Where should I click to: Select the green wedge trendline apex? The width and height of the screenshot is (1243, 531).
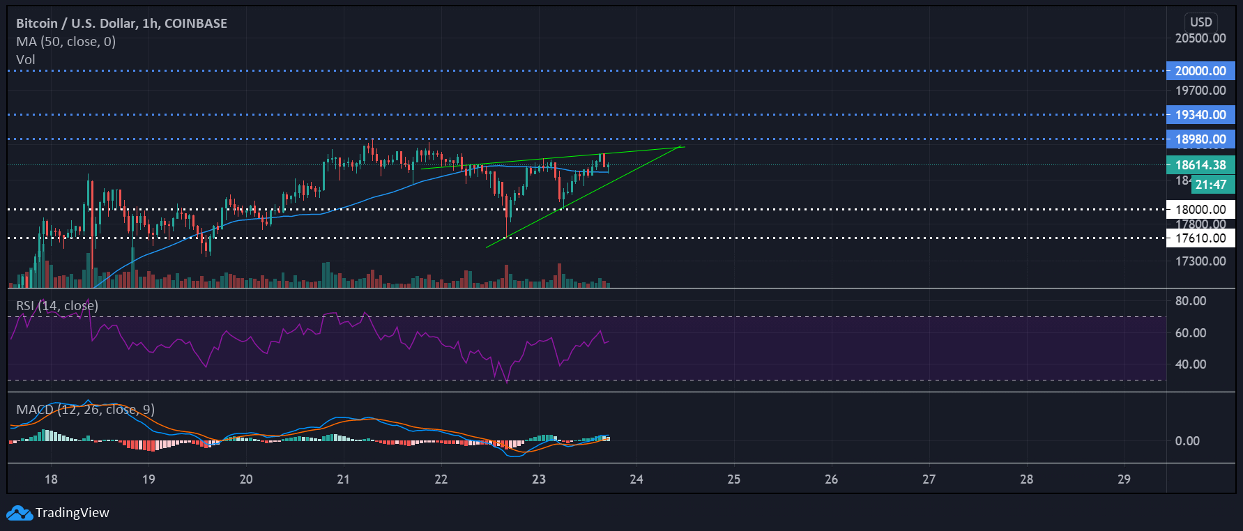point(682,146)
